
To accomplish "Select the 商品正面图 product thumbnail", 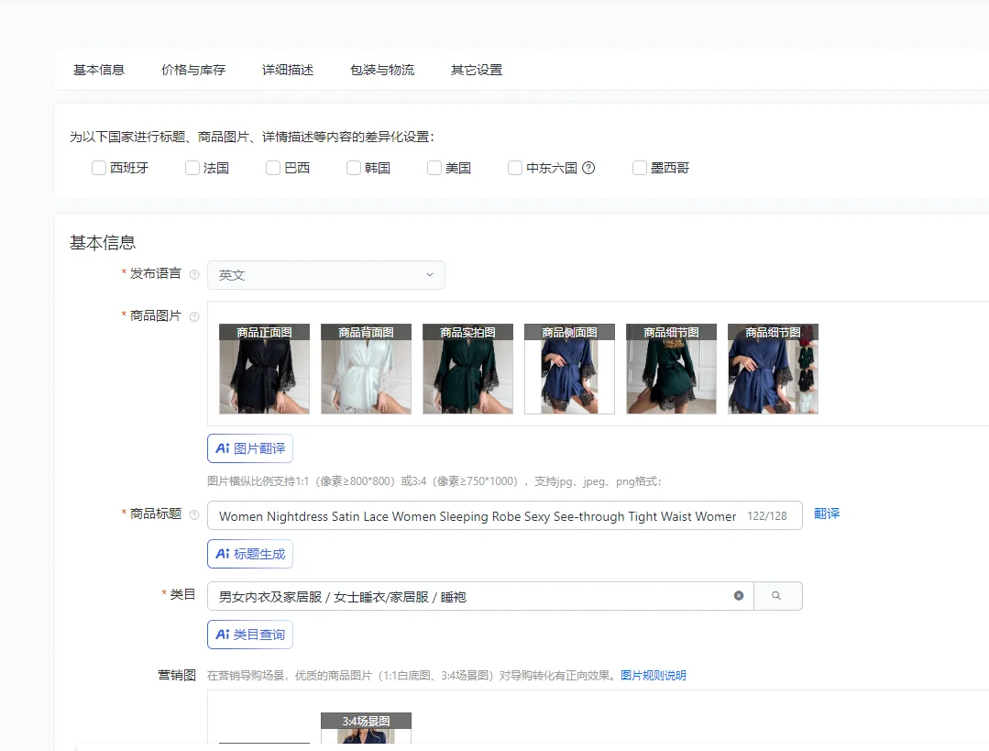I will click(264, 370).
